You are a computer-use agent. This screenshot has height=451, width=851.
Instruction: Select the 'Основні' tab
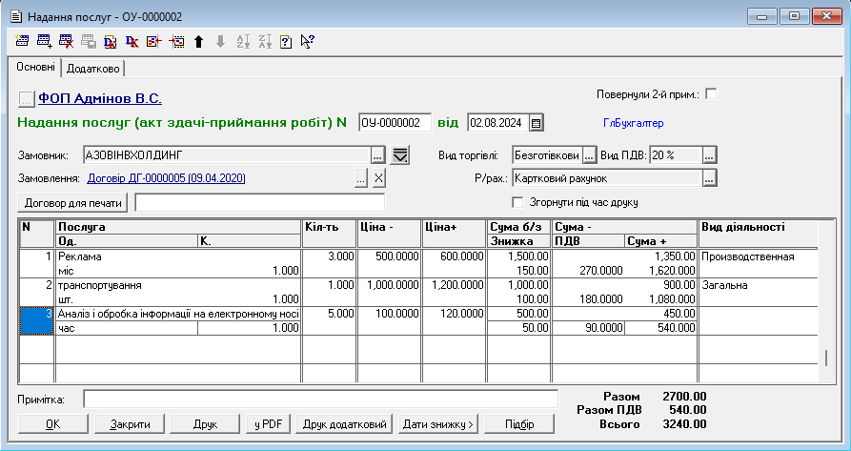click(34, 68)
